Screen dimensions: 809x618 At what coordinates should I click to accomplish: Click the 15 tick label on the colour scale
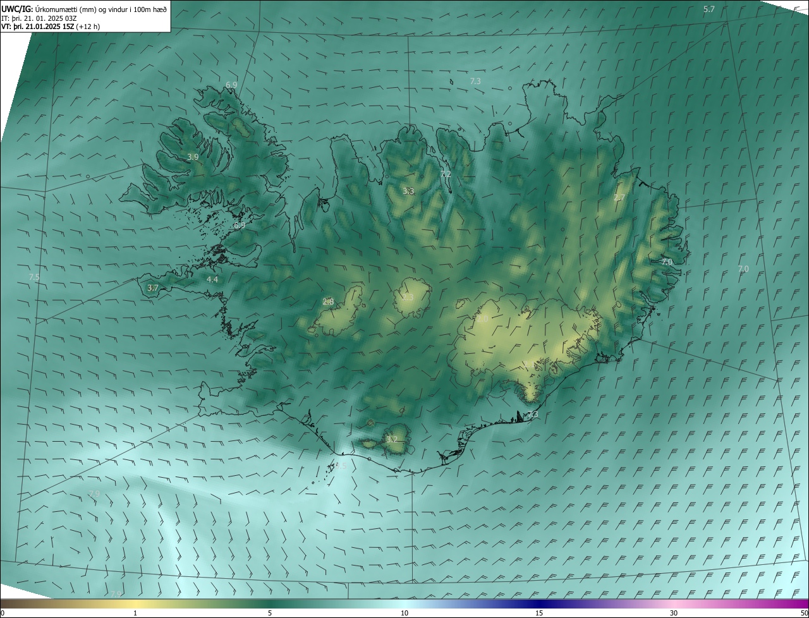(x=539, y=613)
